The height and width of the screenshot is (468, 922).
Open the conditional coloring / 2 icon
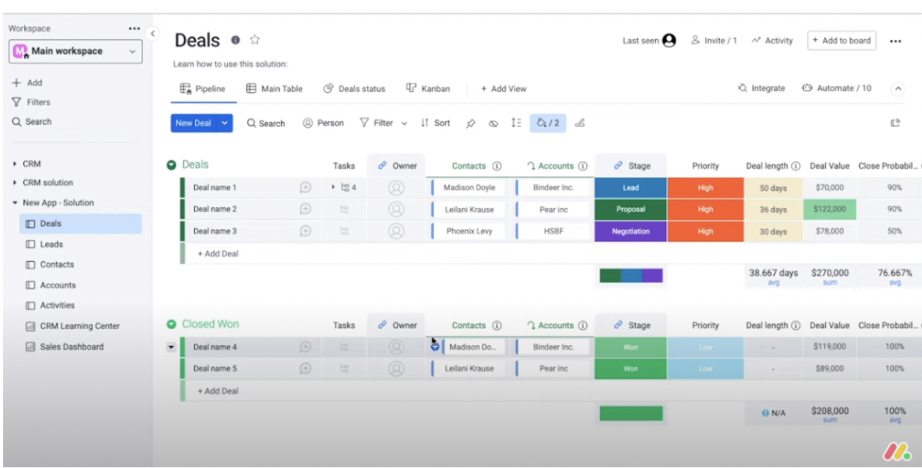point(548,123)
